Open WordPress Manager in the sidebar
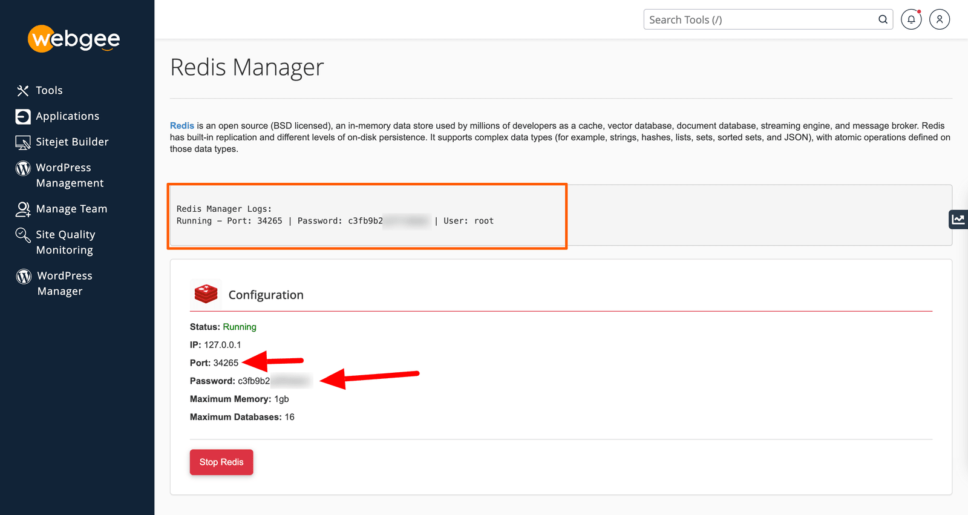The image size is (968, 515). [x=65, y=283]
